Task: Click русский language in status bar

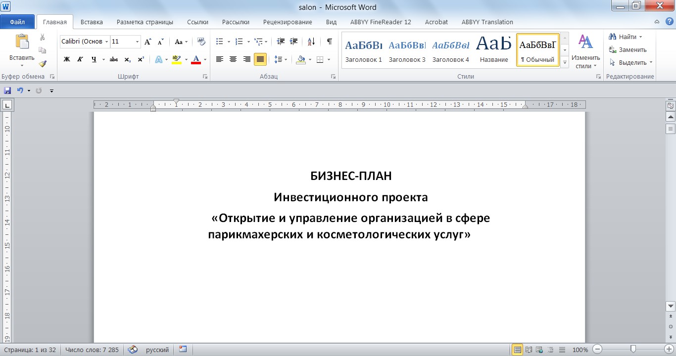Action: point(157,350)
